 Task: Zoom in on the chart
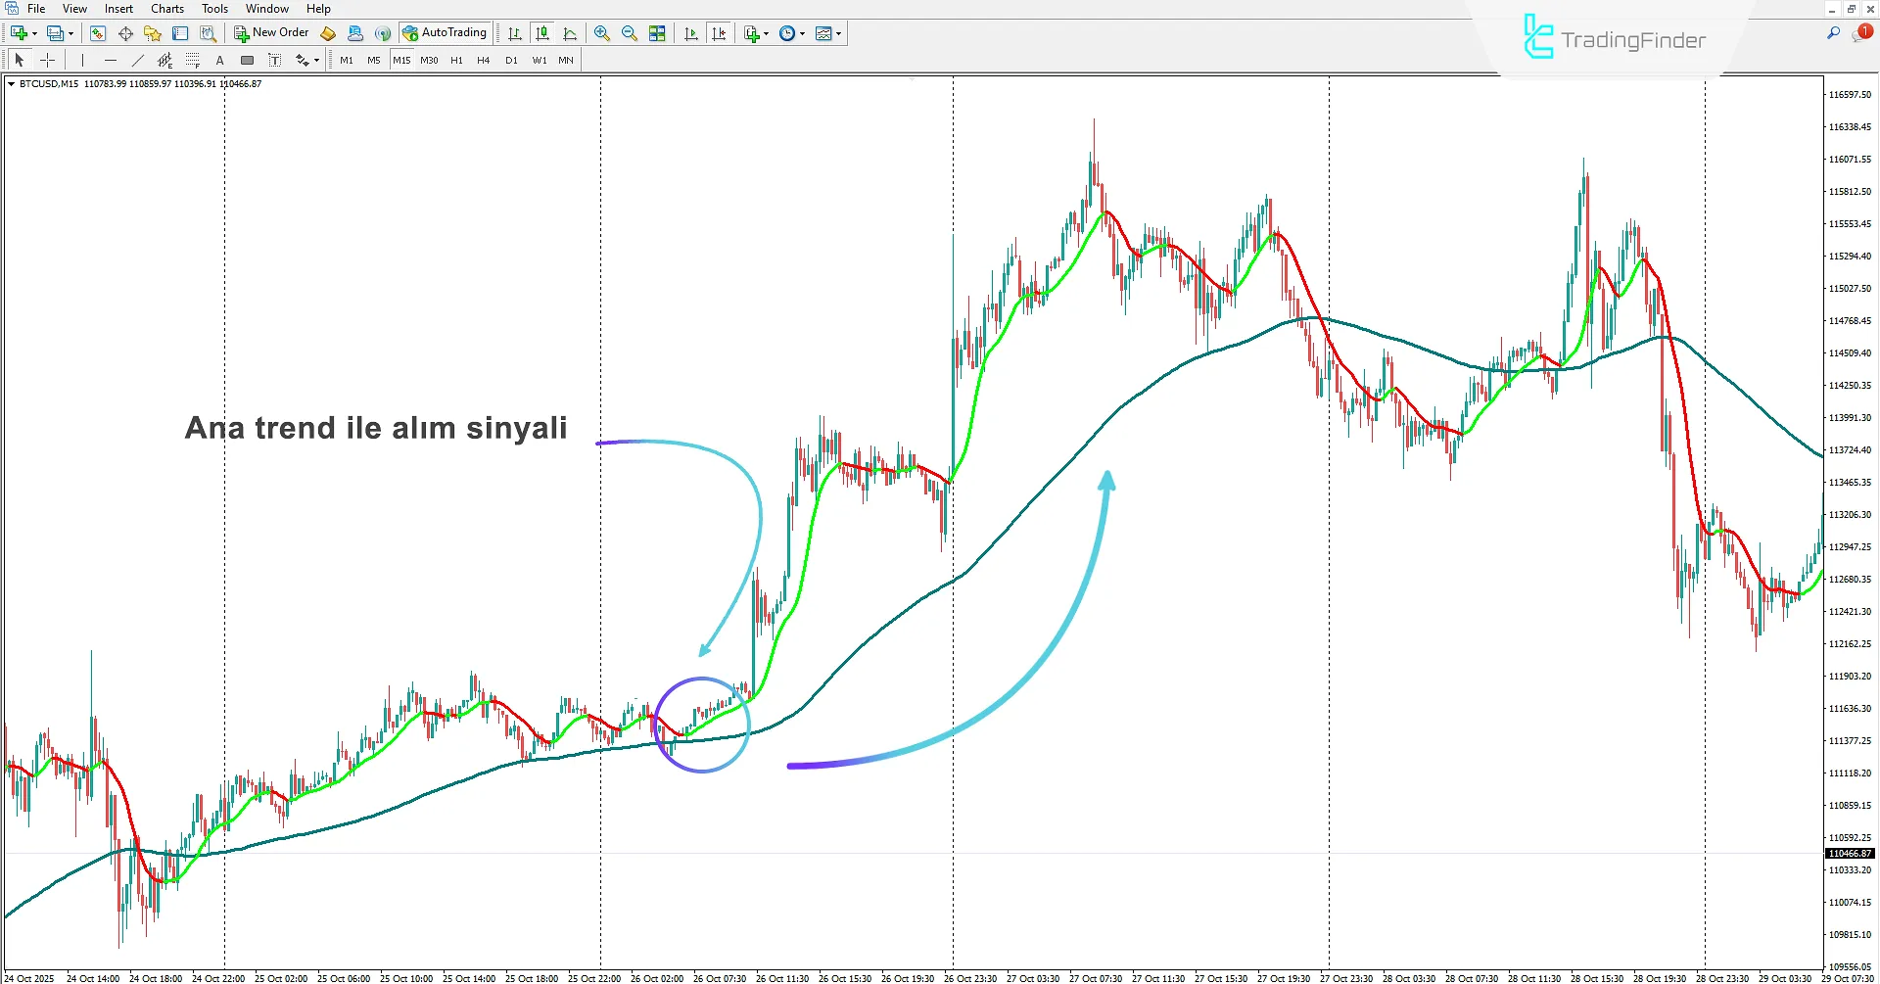(x=601, y=33)
